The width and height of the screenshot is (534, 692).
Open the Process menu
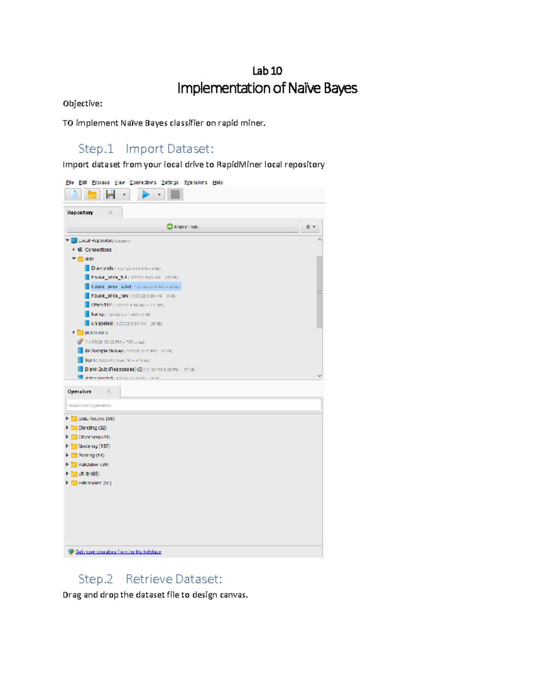coord(101,182)
